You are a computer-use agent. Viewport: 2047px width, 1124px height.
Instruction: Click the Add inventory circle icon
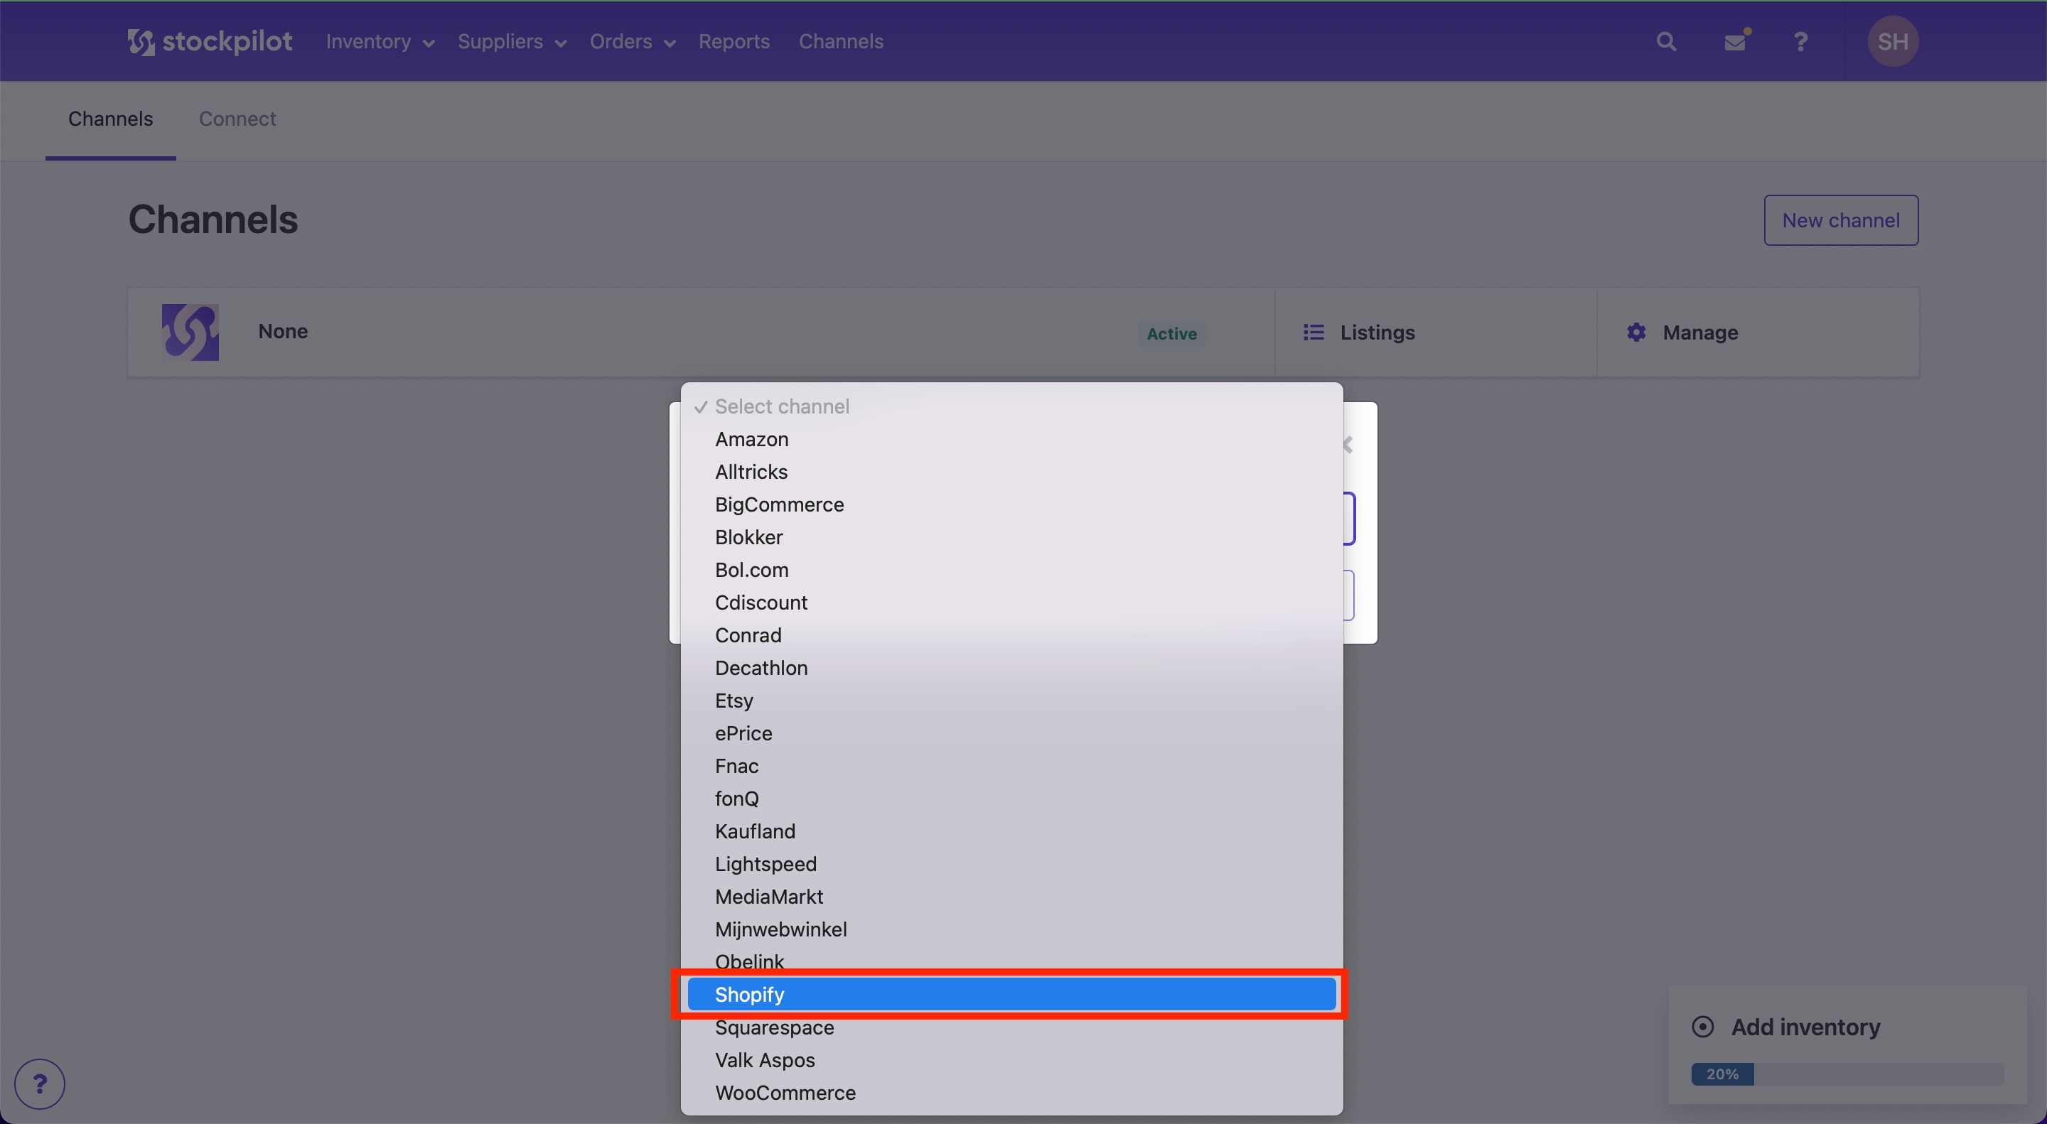coord(1702,1026)
